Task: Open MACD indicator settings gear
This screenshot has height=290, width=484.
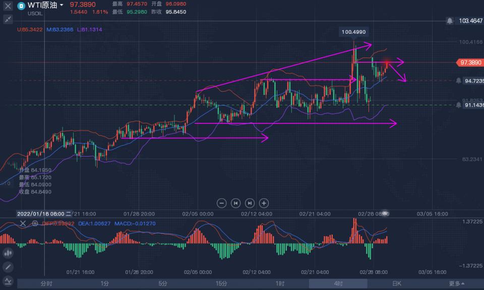Action: [x=35, y=224]
